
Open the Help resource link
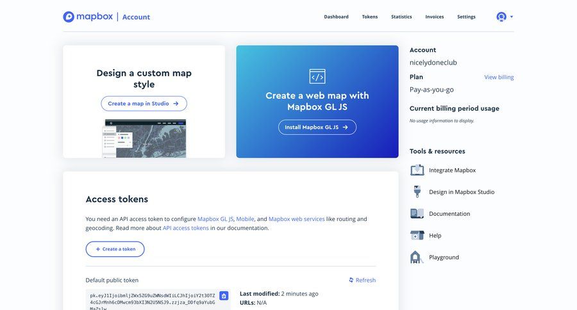tap(435, 235)
